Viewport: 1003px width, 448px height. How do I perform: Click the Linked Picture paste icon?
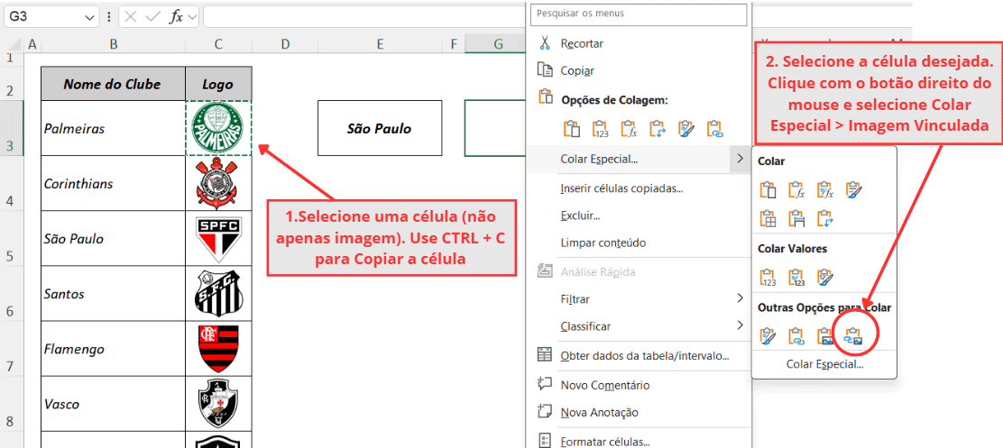click(x=853, y=337)
